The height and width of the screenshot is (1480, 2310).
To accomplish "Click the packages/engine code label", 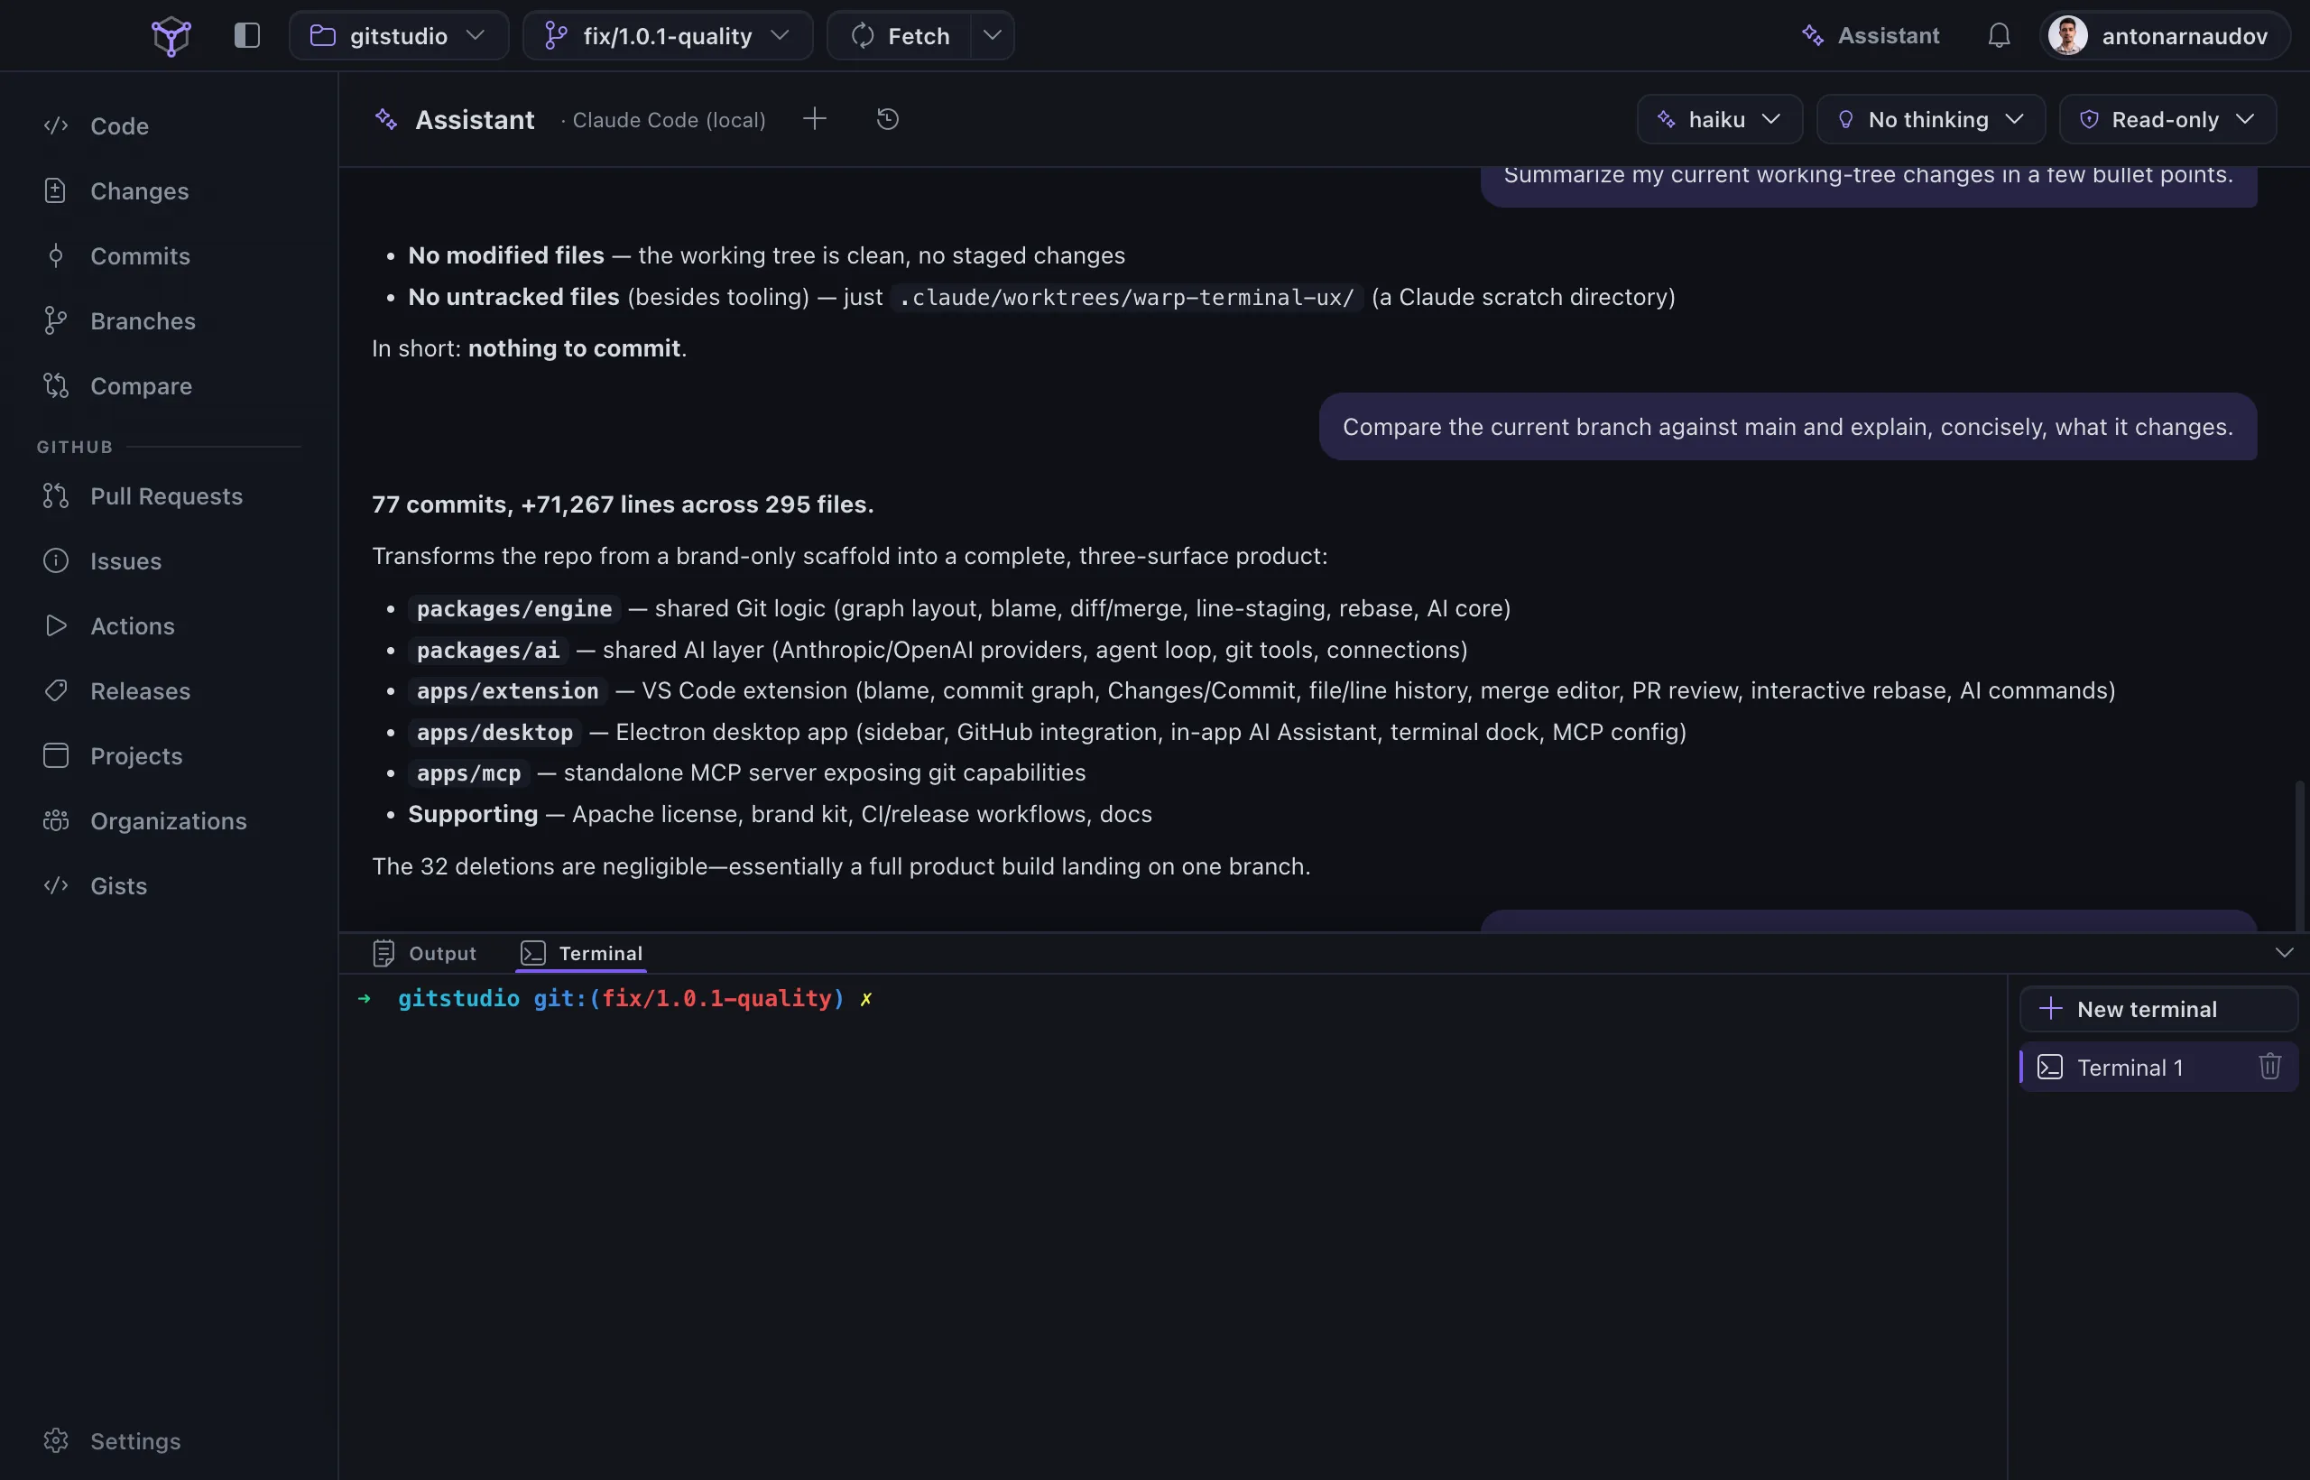I will point(514,608).
